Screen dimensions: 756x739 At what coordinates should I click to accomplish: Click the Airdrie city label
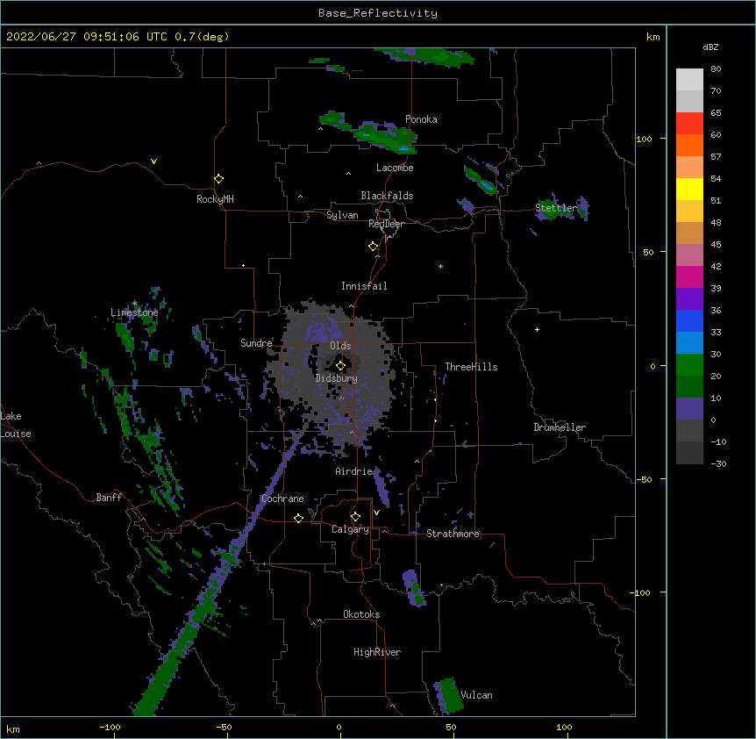tap(353, 471)
